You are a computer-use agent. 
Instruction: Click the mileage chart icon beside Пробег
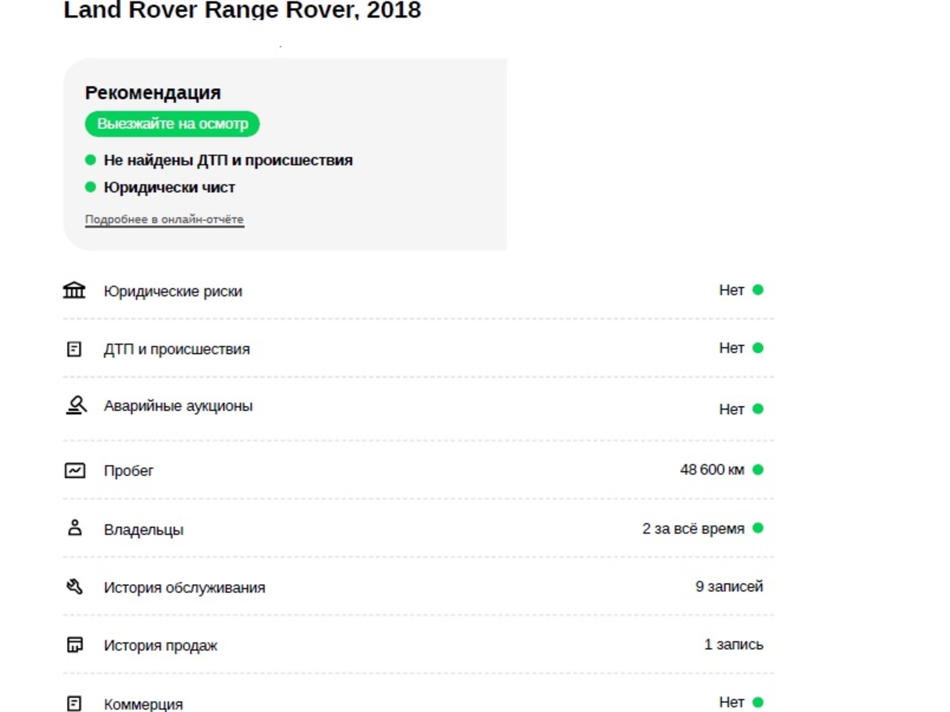[x=75, y=470]
